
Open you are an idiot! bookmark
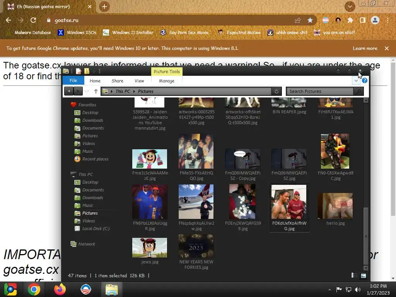coord(335,32)
